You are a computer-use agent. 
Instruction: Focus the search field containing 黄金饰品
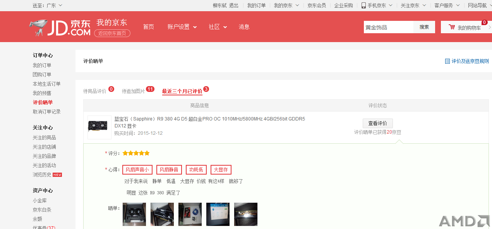pyautogui.click(x=389, y=27)
